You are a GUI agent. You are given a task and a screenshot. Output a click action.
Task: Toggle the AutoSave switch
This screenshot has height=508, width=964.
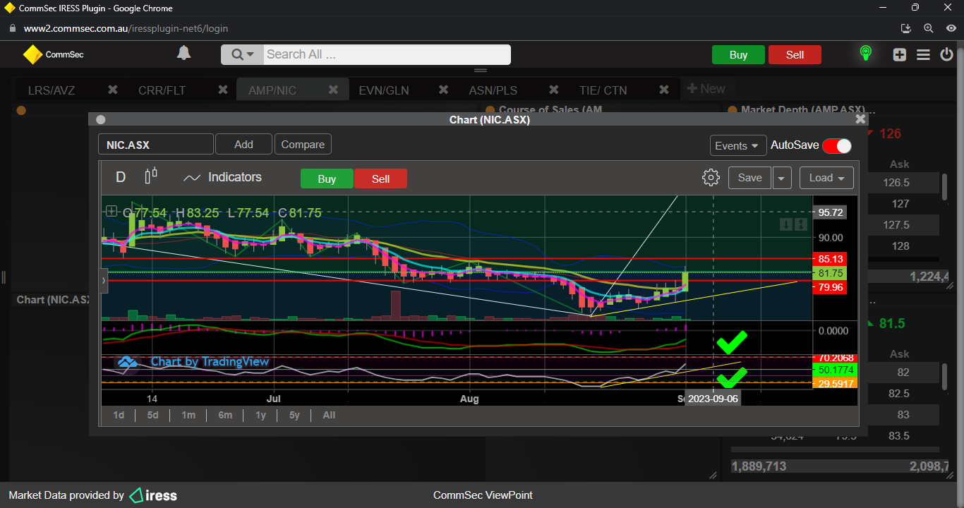click(x=837, y=145)
